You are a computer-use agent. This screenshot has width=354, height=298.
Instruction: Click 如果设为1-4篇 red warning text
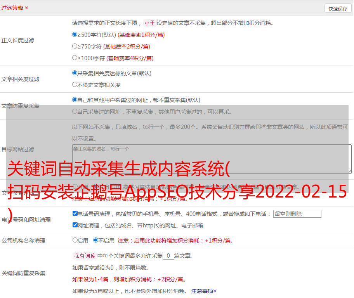click(x=129, y=279)
